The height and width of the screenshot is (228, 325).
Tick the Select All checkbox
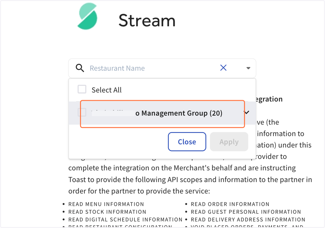(x=82, y=89)
